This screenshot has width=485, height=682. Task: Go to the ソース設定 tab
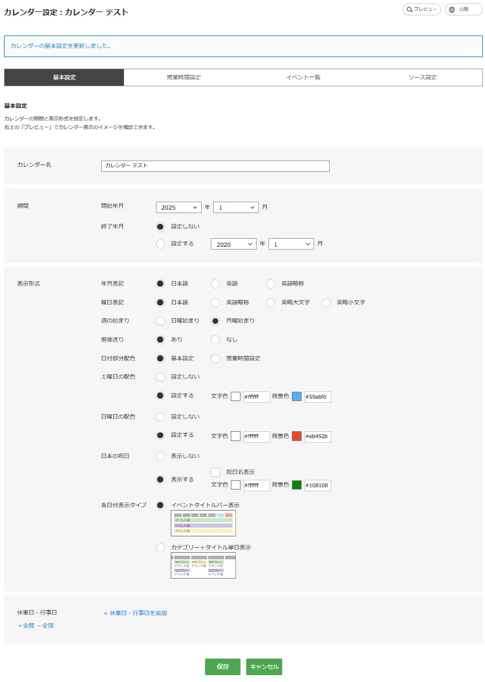pos(422,78)
